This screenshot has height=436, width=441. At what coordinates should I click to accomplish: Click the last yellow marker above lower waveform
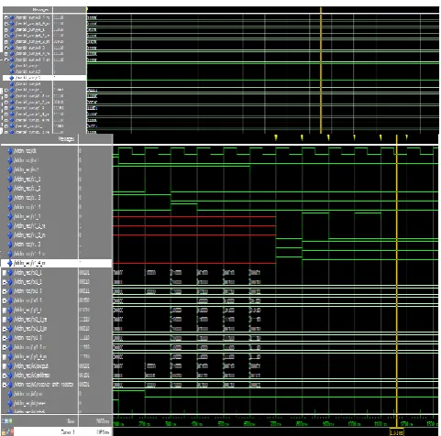[x=406, y=137]
